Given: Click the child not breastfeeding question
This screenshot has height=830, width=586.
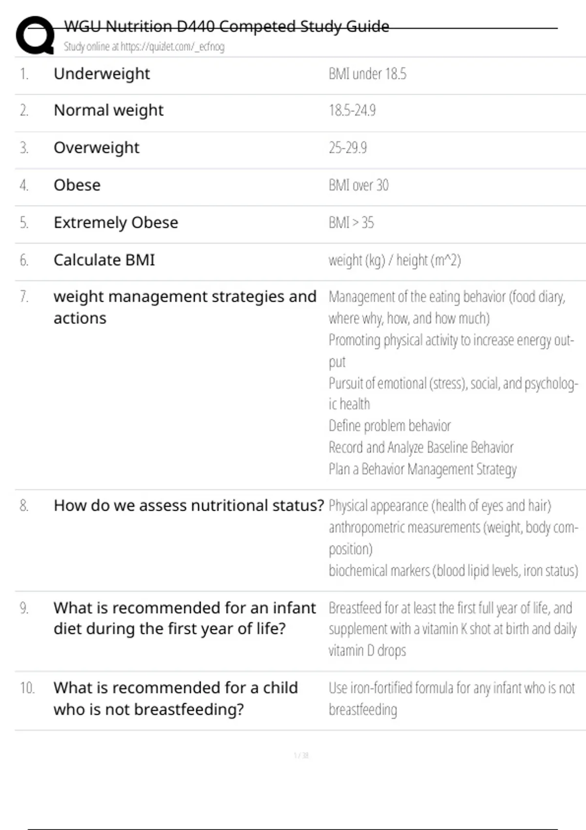Looking at the screenshot, I should (175, 698).
